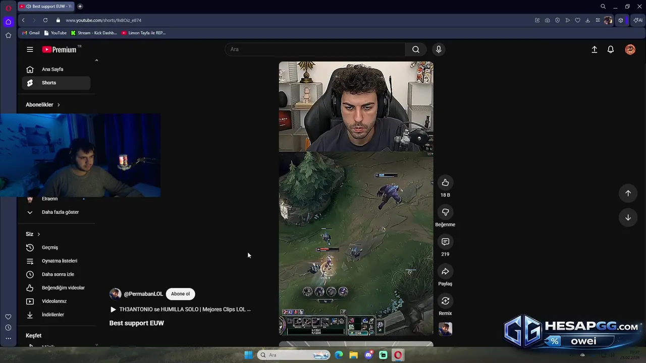This screenshot has width=646, height=363.
Task: Select Shorts in the sidebar
Action: click(x=56, y=83)
